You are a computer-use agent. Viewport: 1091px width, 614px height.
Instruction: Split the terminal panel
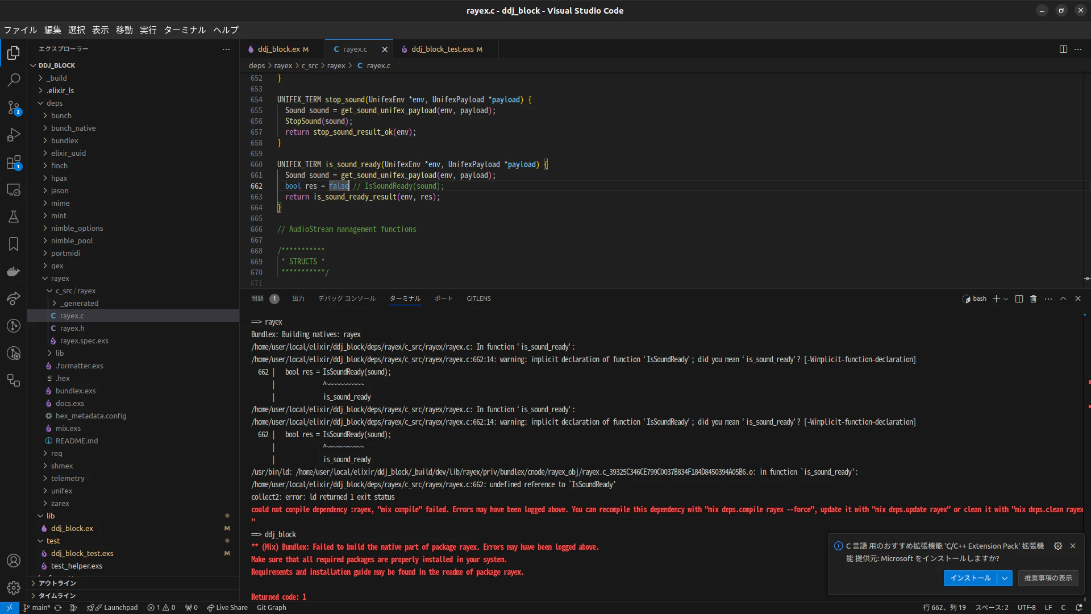point(1019,299)
